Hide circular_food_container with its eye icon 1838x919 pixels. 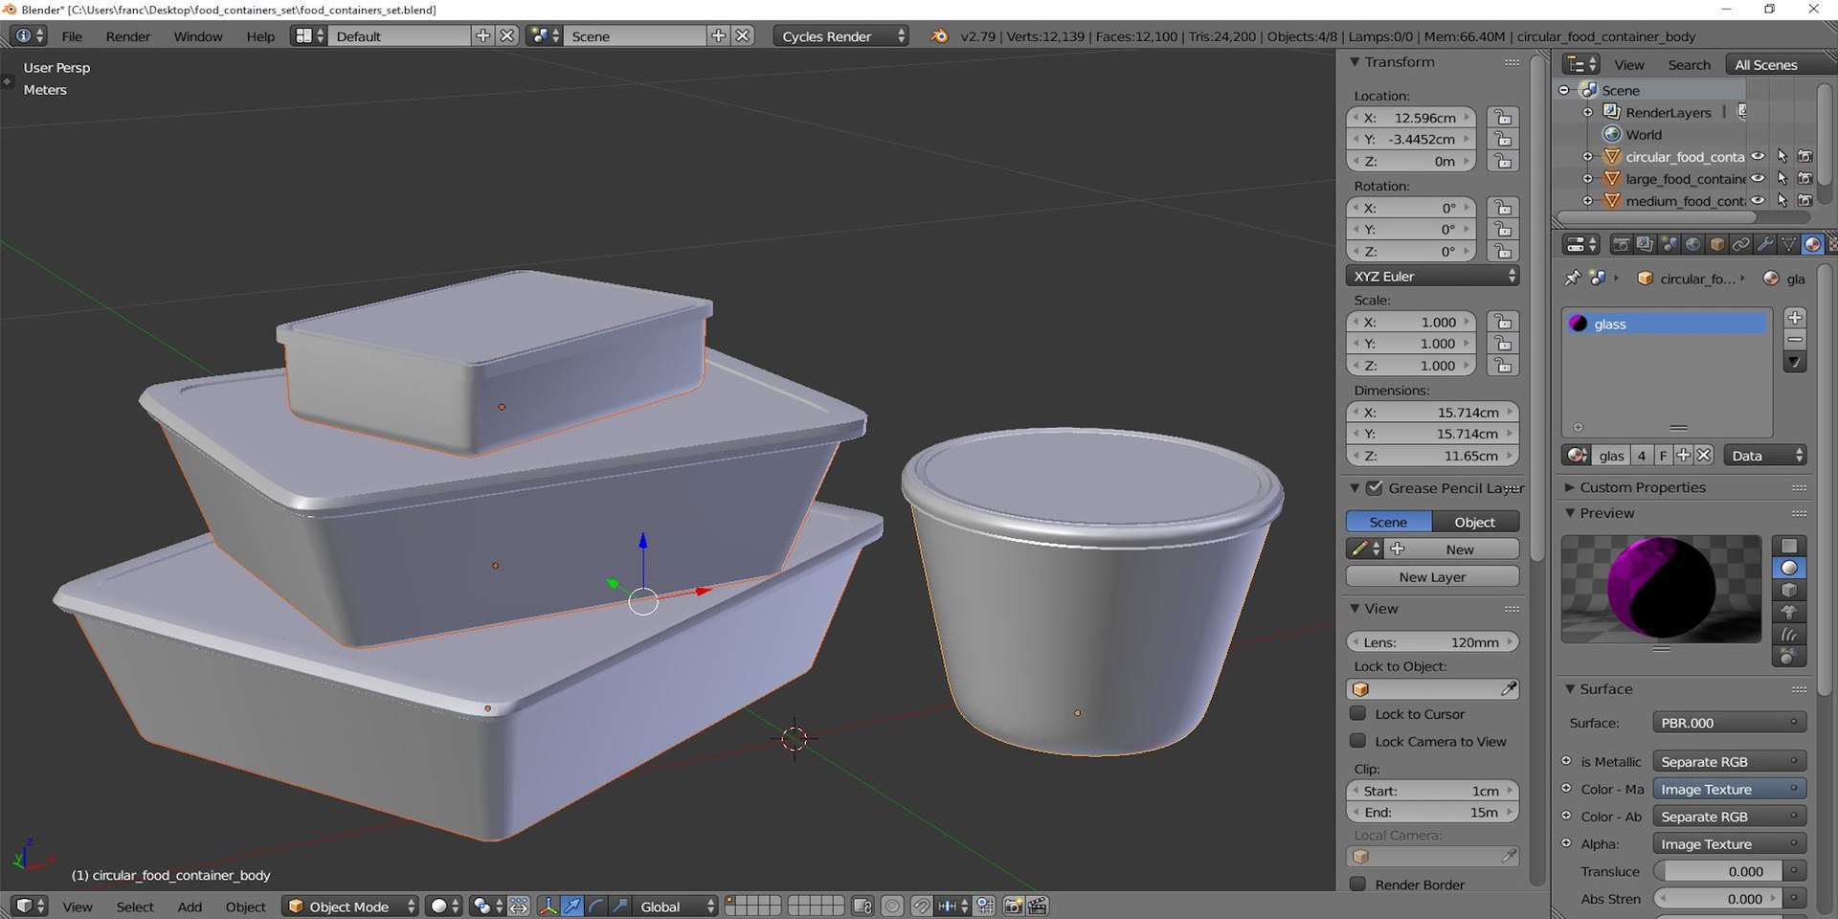tap(1758, 156)
